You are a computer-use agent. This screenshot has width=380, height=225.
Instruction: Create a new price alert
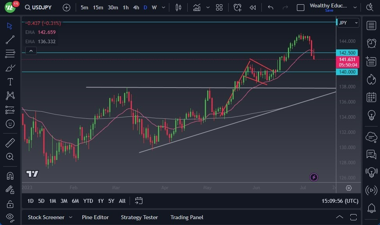tap(238, 7)
